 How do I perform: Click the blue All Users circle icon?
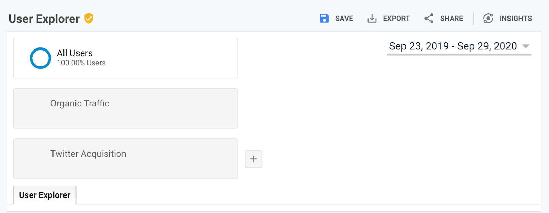click(x=40, y=58)
